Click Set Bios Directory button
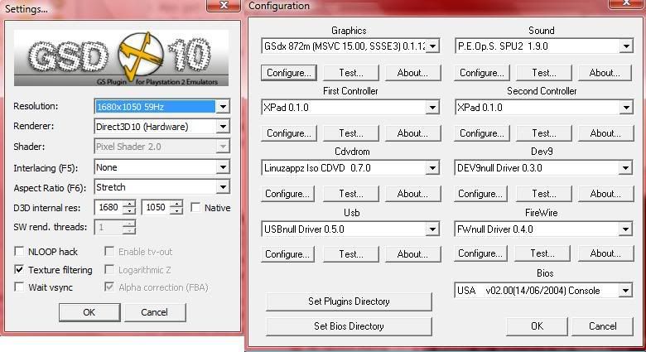This screenshot has width=646, height=352. [349, 326]
